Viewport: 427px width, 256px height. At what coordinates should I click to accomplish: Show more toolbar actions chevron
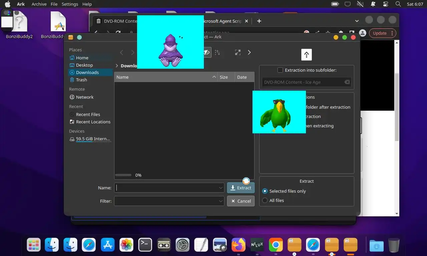pos(249,52)
